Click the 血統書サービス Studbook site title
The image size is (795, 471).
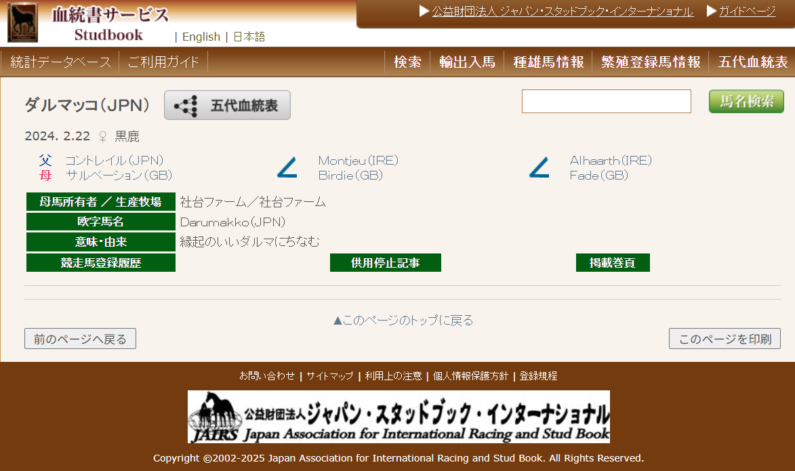(x=110, y=23)
